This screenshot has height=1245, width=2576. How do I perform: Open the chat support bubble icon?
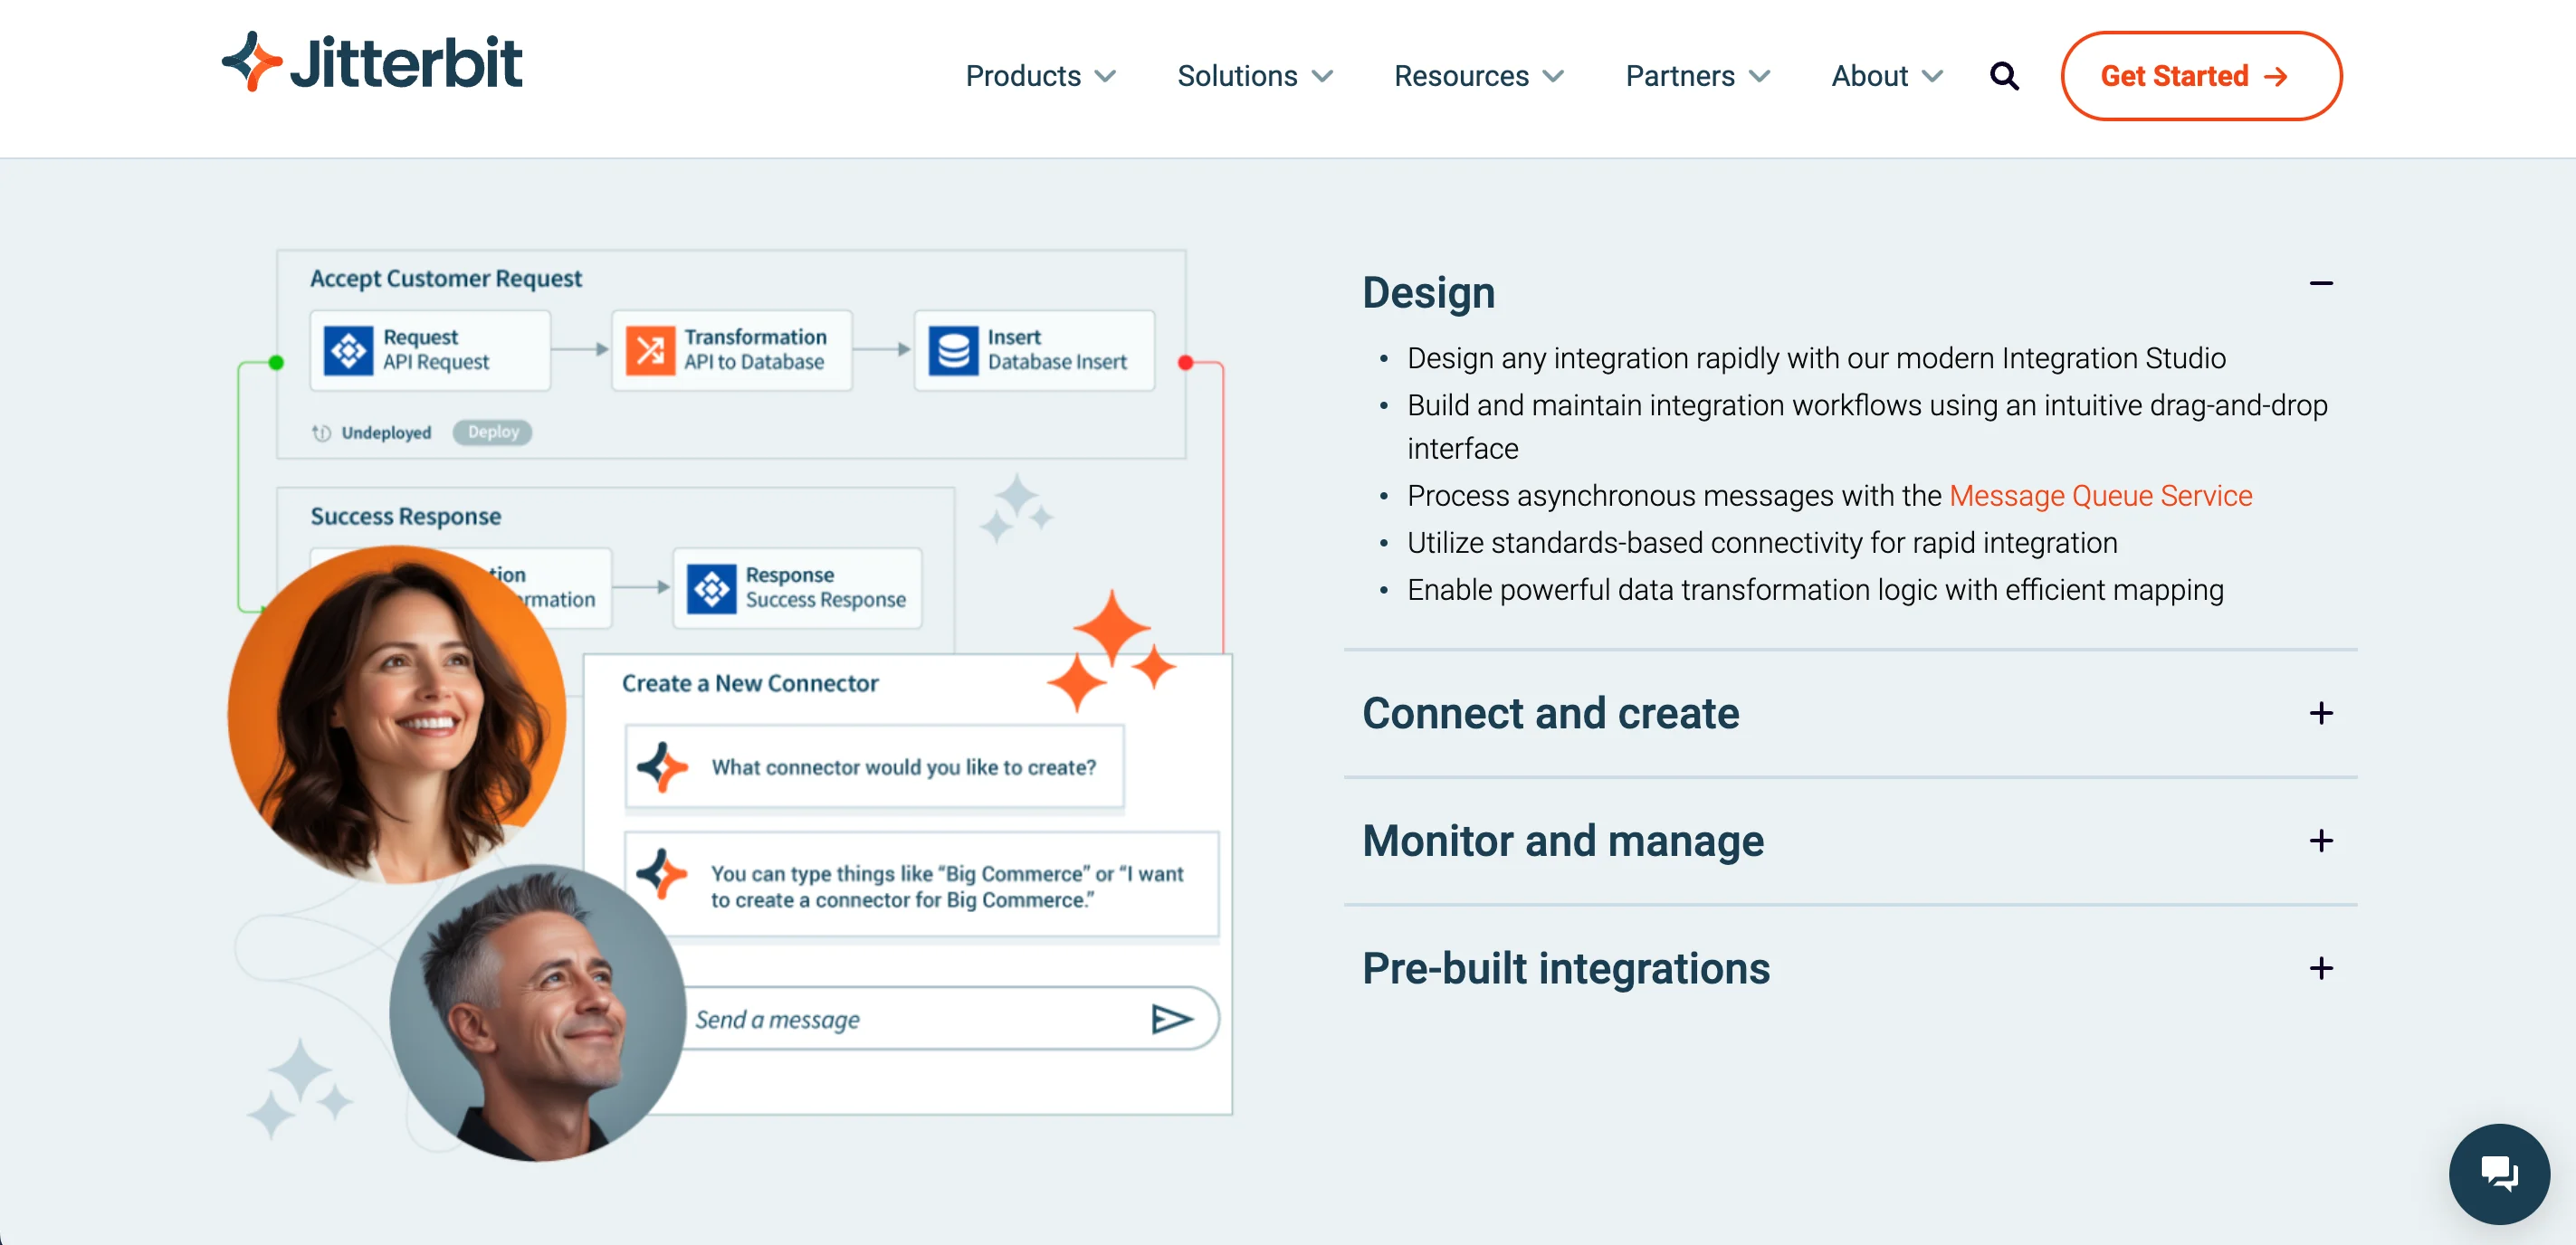tap(2499, 1174)
